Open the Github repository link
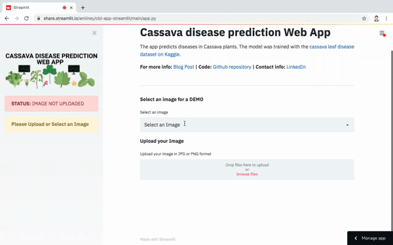 [x=232, y=67]
